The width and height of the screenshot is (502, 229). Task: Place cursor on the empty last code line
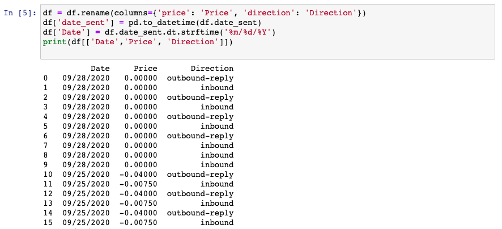point(267,51)
